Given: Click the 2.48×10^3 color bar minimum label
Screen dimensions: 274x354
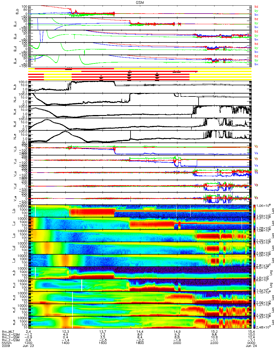Looking at the screenshot, I should pyautogui.click(x=264, y=327).
